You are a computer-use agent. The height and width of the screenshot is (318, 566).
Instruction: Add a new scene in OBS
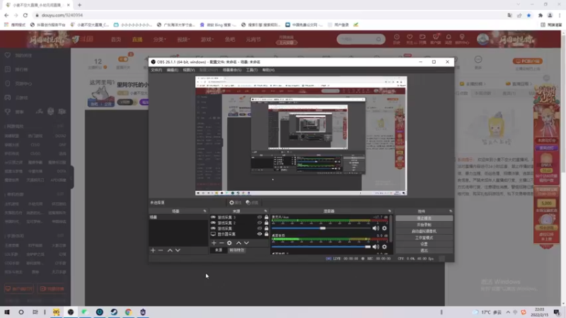(153, 250)
